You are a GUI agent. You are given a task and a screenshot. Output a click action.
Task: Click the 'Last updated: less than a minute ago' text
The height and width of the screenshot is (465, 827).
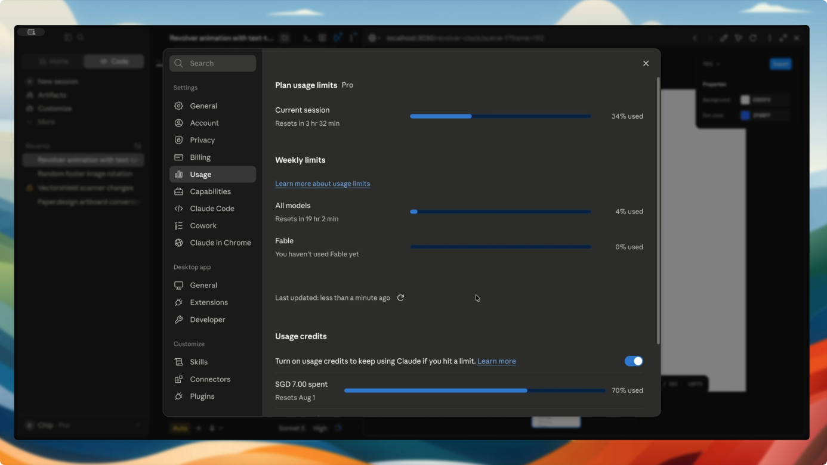tap(332, 297)
